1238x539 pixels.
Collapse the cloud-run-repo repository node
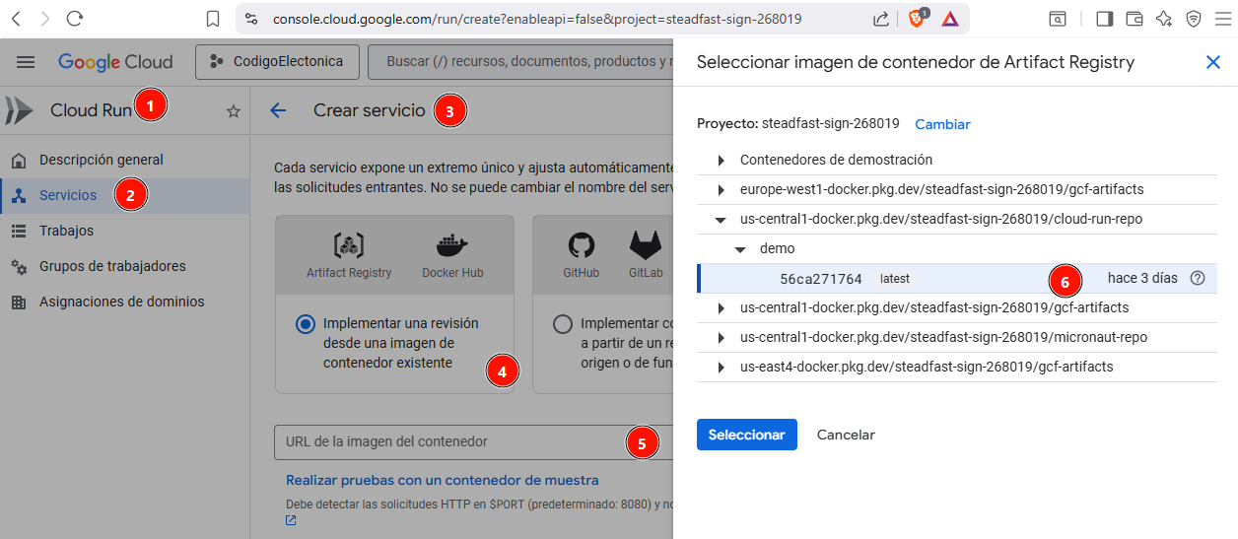tap(721, 219)
